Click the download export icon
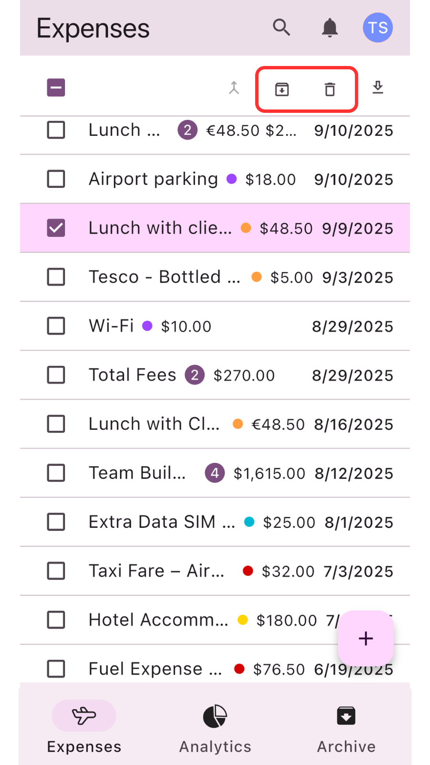 378,87
